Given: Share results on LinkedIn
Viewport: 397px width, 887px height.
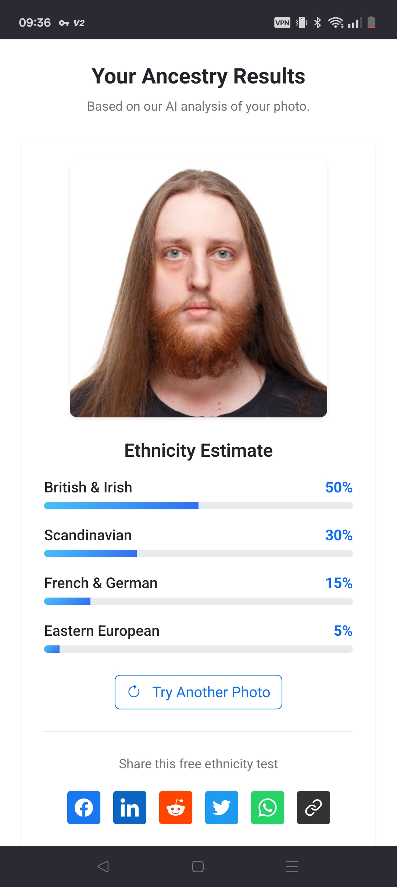Looking at the screenshot, I should [x=130, y=807].
